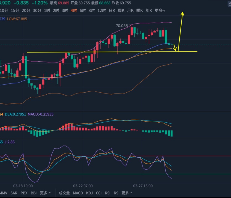Expand 更多 sub-indicators list after RS

pyautogui.click(x=127, y=193)
